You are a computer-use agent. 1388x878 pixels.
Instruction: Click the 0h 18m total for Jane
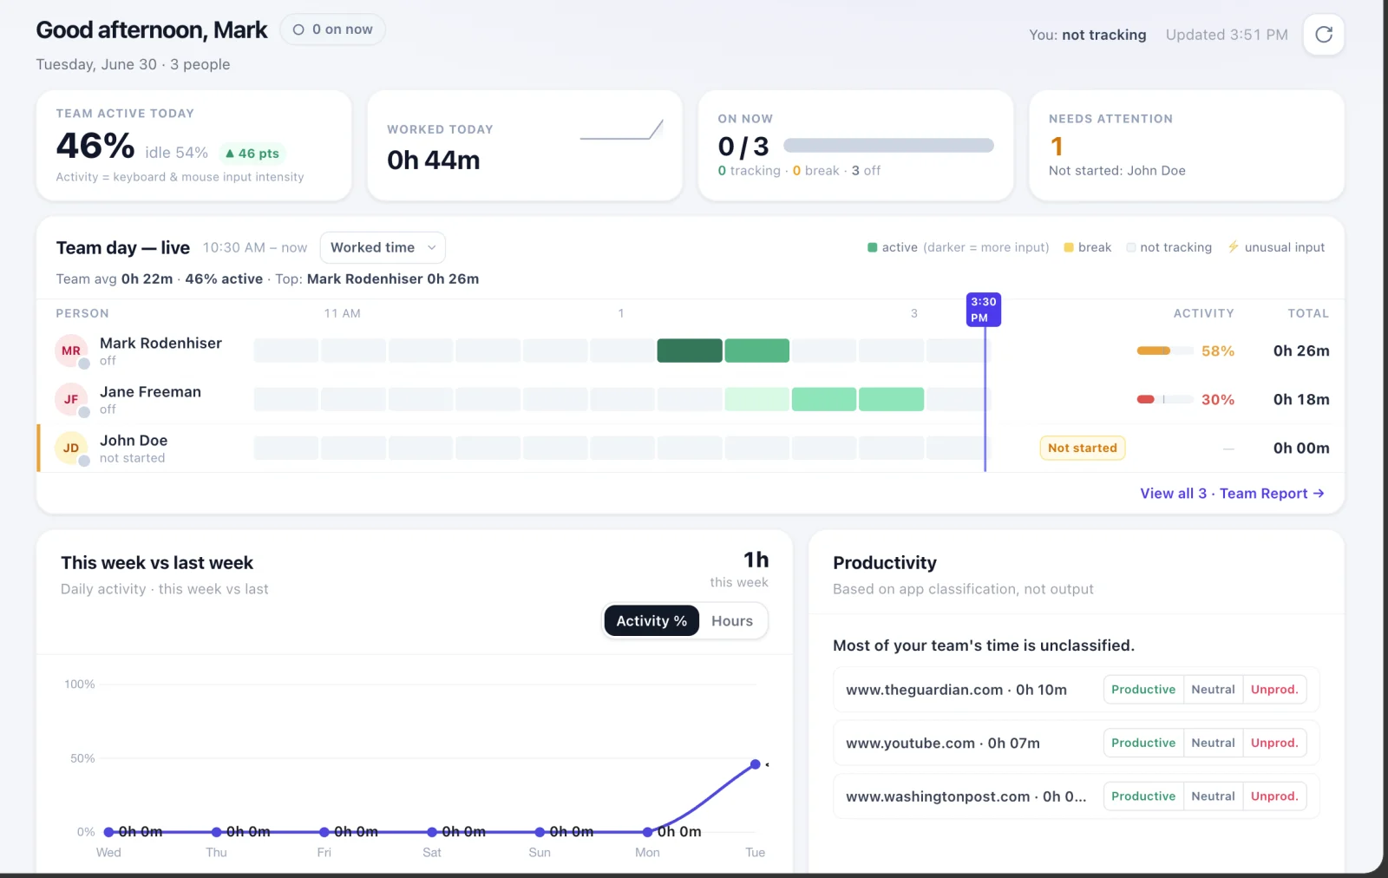[x=1301, y=399]
